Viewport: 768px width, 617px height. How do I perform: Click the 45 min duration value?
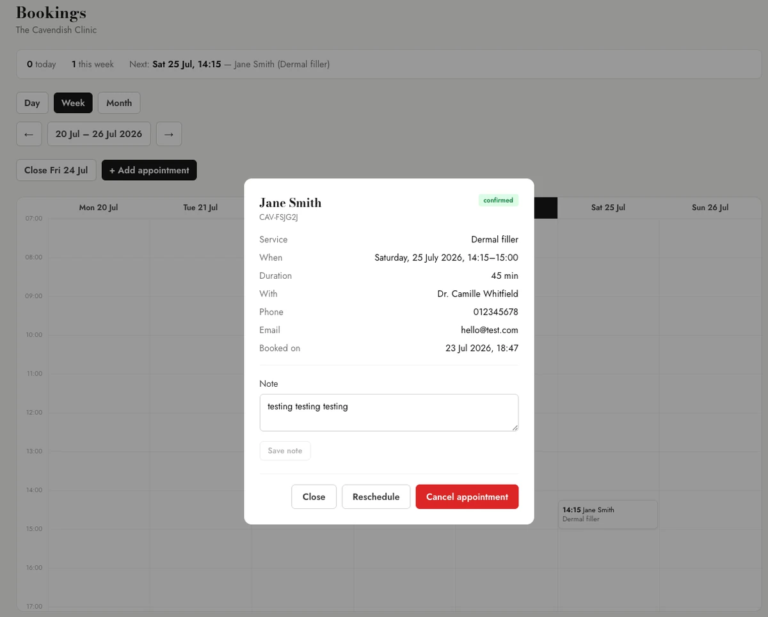pyautogui.click(x=505, y=276)
